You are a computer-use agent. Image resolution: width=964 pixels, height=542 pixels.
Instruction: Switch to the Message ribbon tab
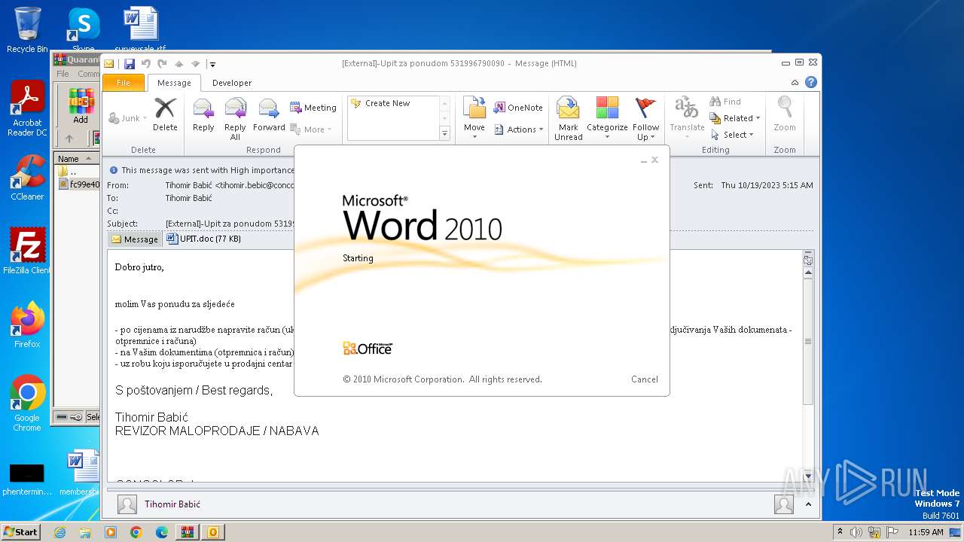tap(174, 83)
